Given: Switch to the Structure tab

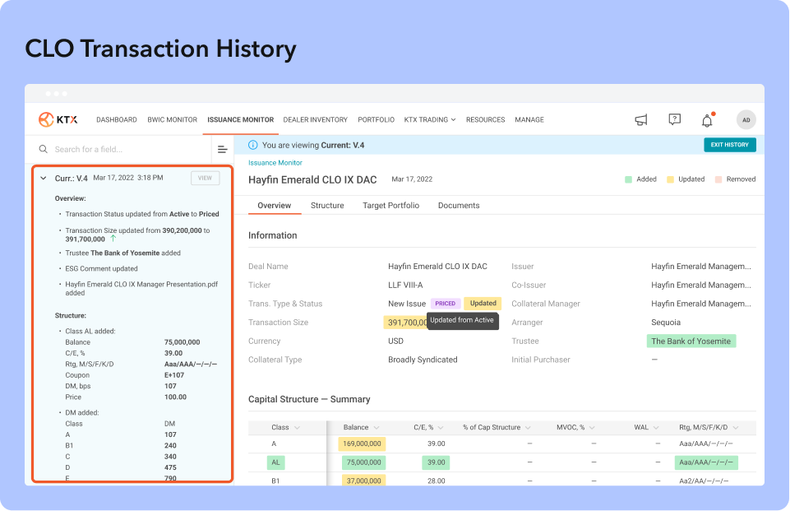Looking at the screenshot, I should tap(327, 206).
